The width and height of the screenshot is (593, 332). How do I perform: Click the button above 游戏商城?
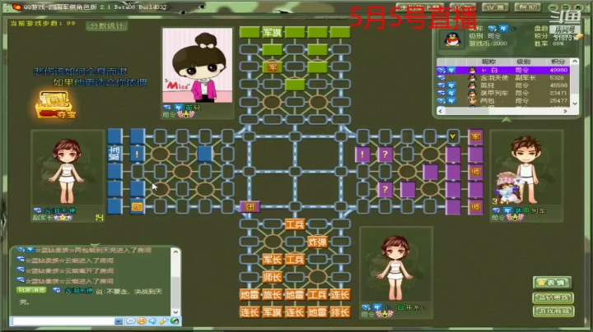tap(553, 297)
